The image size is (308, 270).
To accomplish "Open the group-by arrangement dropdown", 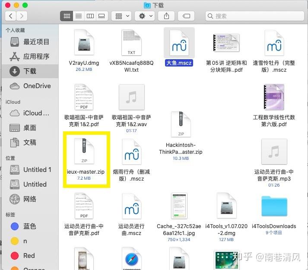I will tap(121, 16).
